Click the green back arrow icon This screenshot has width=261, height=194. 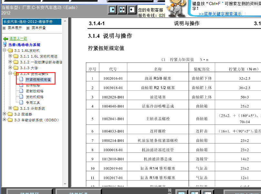point(6,39)
